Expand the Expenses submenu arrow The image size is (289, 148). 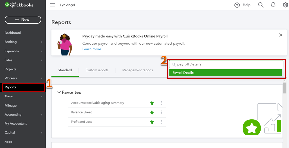pos(41,51)
